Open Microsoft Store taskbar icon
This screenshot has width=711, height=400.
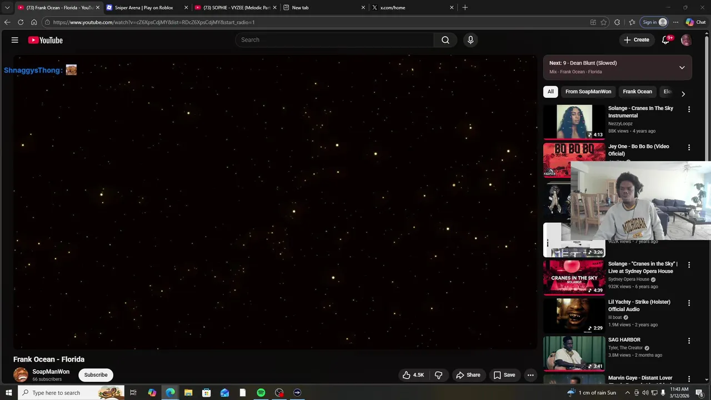click(x=207, y=393)
